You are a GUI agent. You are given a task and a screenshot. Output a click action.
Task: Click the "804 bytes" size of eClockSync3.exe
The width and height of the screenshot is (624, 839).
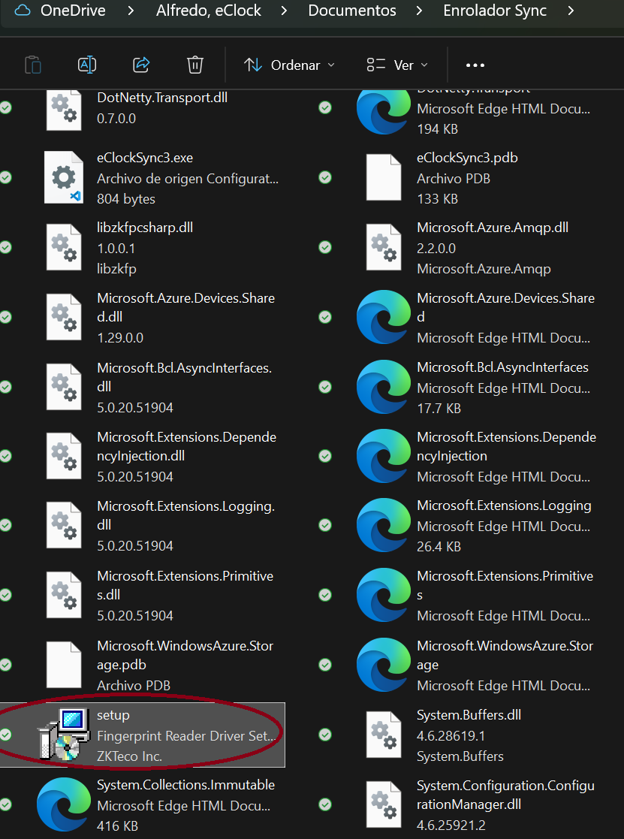(126, 199)
